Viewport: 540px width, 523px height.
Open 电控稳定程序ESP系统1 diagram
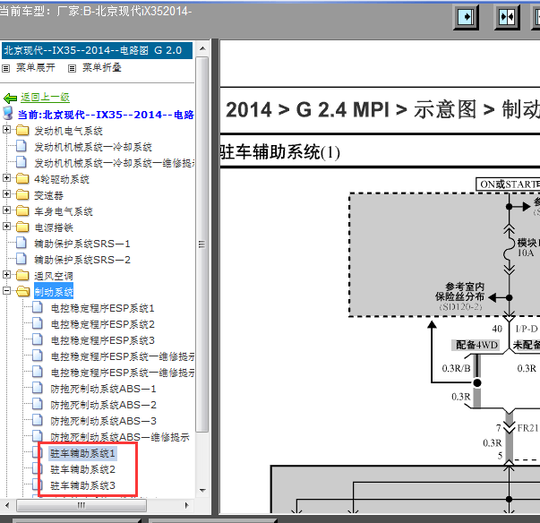(103, 308)
